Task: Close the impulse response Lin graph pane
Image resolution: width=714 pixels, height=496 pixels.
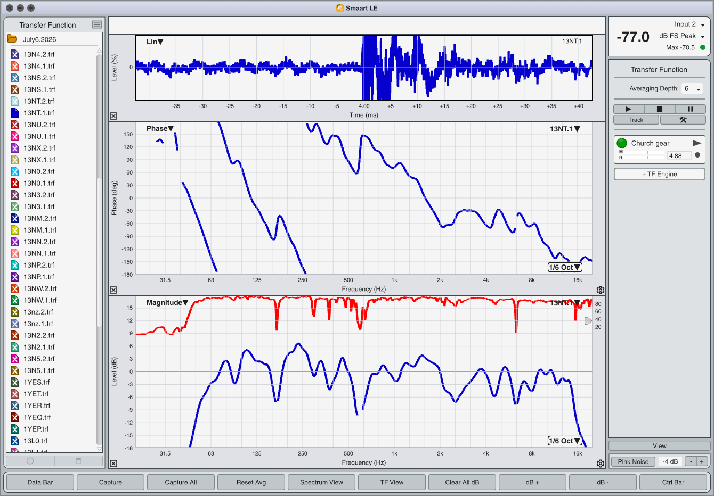Action: coord(113,116)
